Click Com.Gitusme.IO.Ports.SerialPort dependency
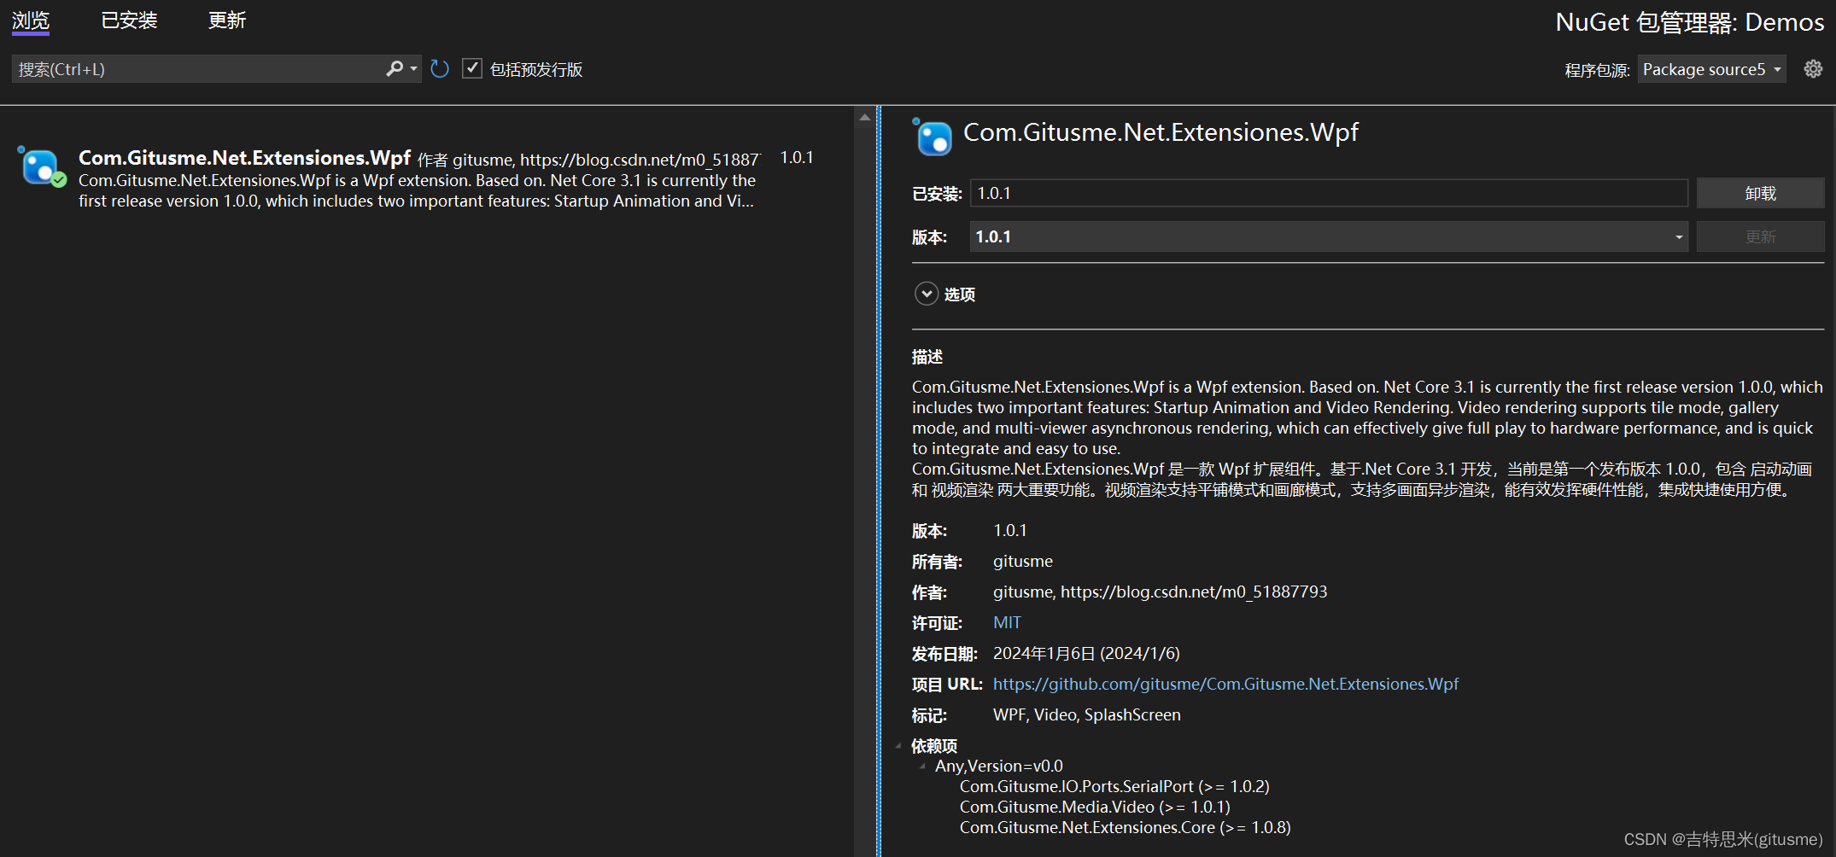The height and width of the screenshot is (857, 1836). tap(1114, 786)
